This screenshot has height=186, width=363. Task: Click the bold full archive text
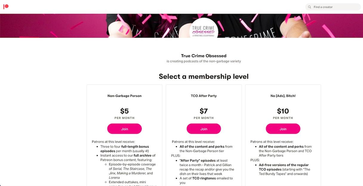[142, 155]
